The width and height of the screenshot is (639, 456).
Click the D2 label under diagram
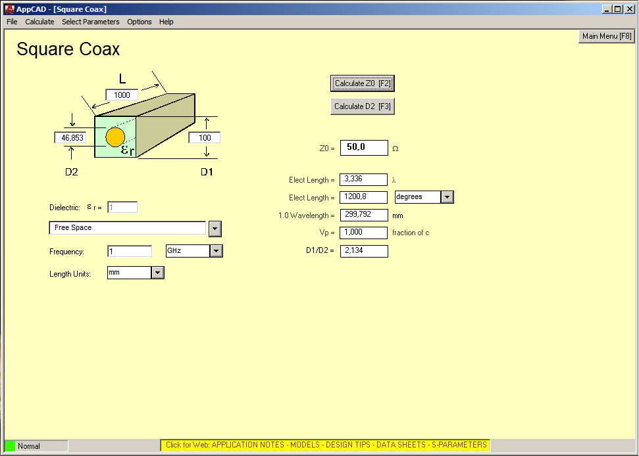coord(71,172)
